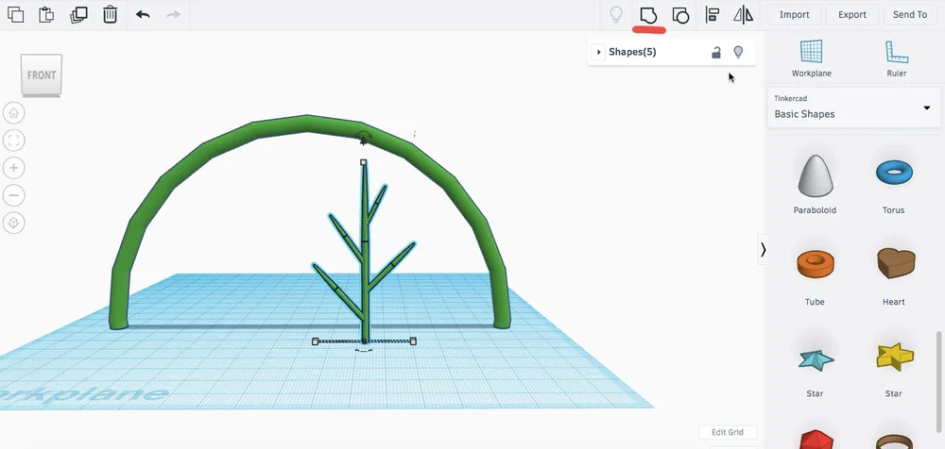Pick the Heart shape thumbnail

(895, 263)
